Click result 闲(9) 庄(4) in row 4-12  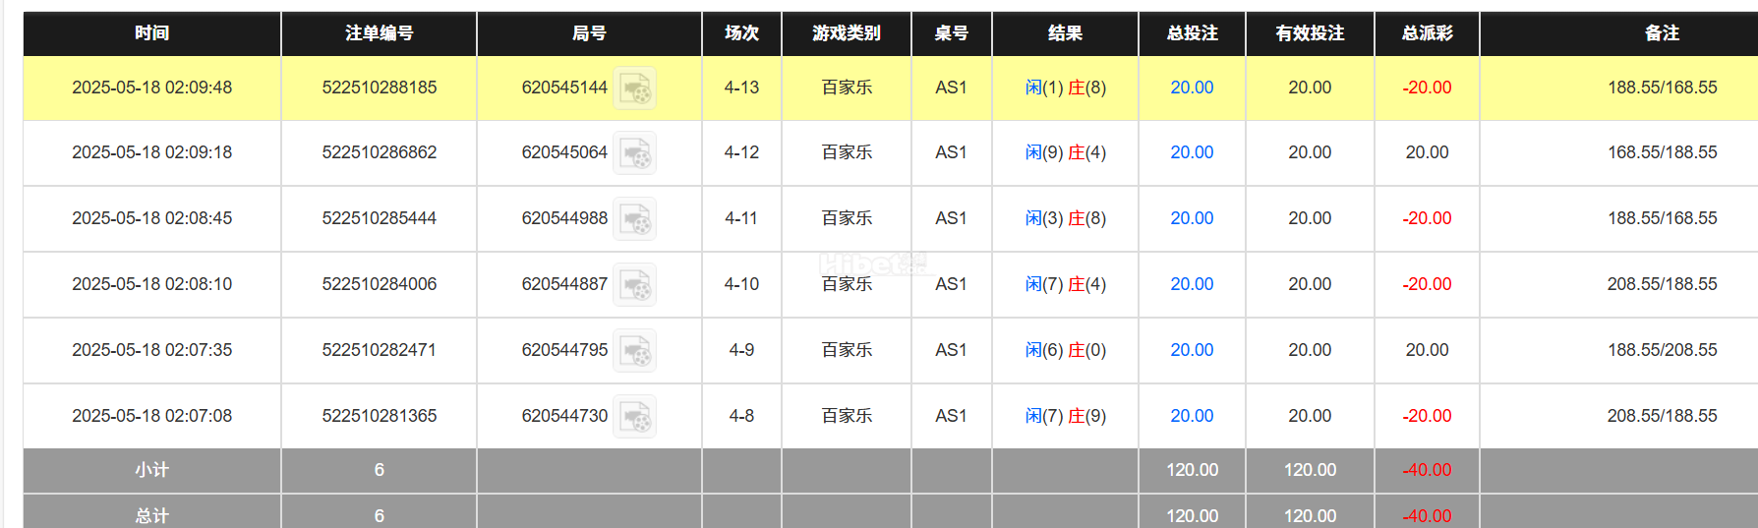1065,152
